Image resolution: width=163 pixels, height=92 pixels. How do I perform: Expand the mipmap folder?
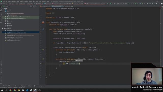pyautogui.click(x=6, y=25)
